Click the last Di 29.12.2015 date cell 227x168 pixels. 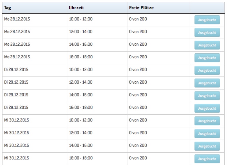(x=16, y=108)
